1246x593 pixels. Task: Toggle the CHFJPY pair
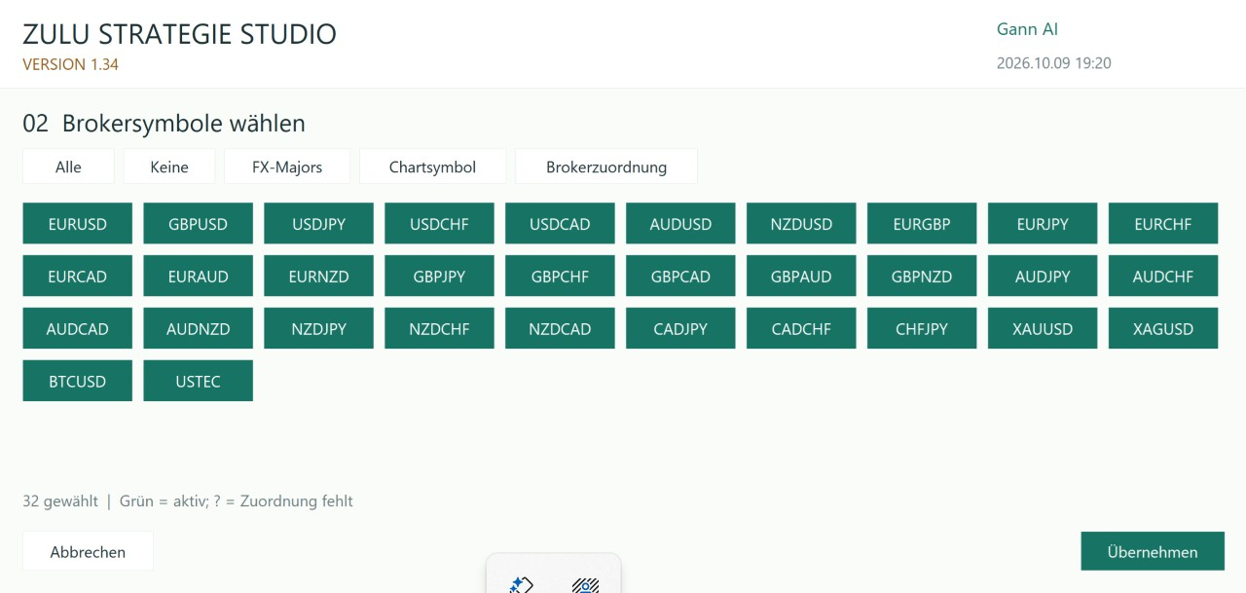923,329
